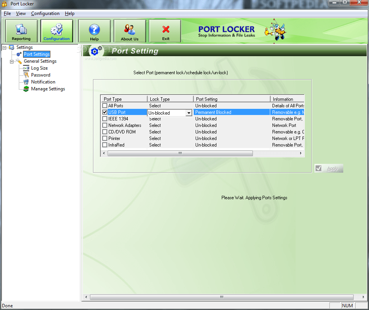Click the Network Port information cell
The width and height of the screenshot is (369, 310).
pos(284,125)
